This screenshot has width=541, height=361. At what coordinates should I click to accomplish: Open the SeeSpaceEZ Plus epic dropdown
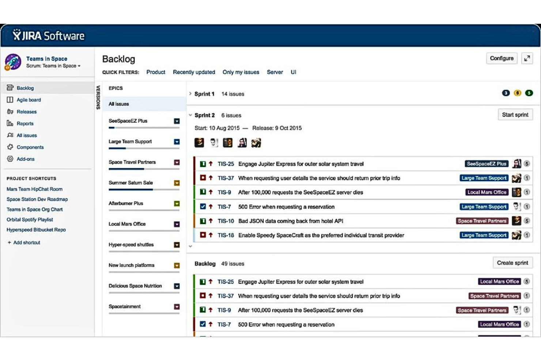177,121
